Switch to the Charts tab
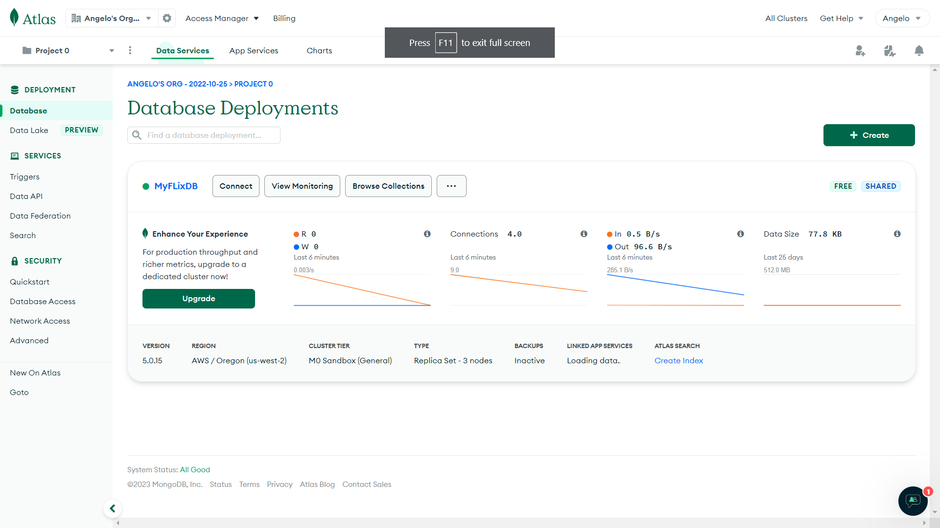This screenshot has height=528, width=940. coord(319,50)
